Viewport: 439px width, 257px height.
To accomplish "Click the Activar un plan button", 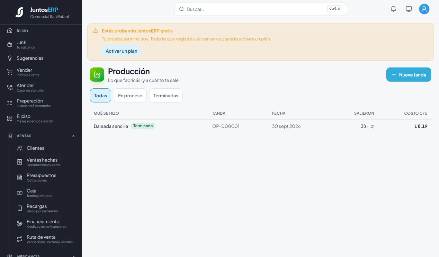I will click(x=121, y=51).
